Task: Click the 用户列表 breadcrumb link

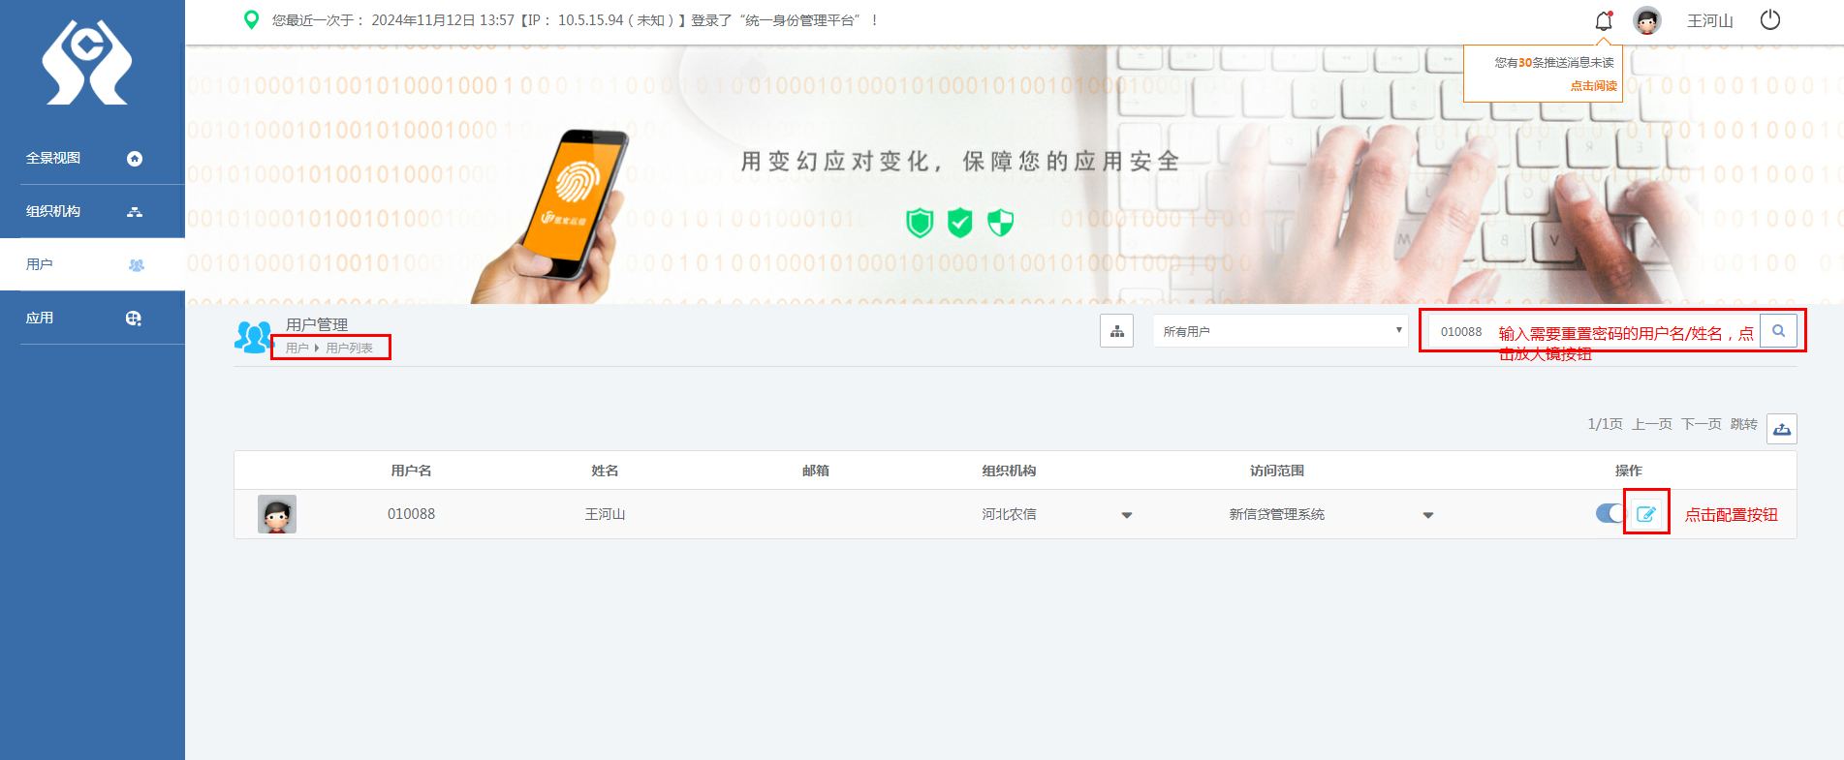Action: click(x=349, y=348)
